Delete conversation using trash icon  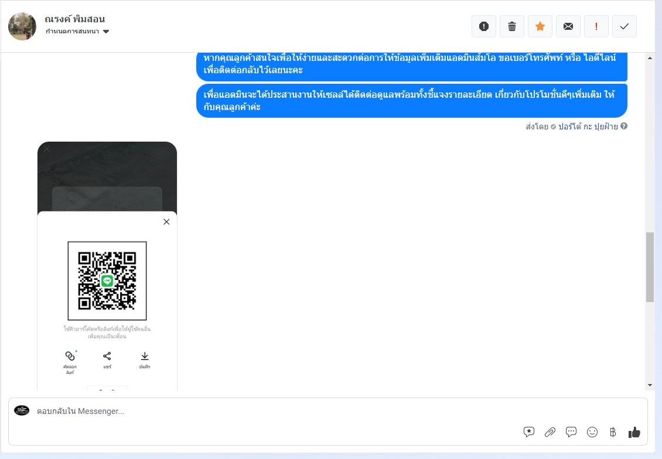[x=511, y=26]
